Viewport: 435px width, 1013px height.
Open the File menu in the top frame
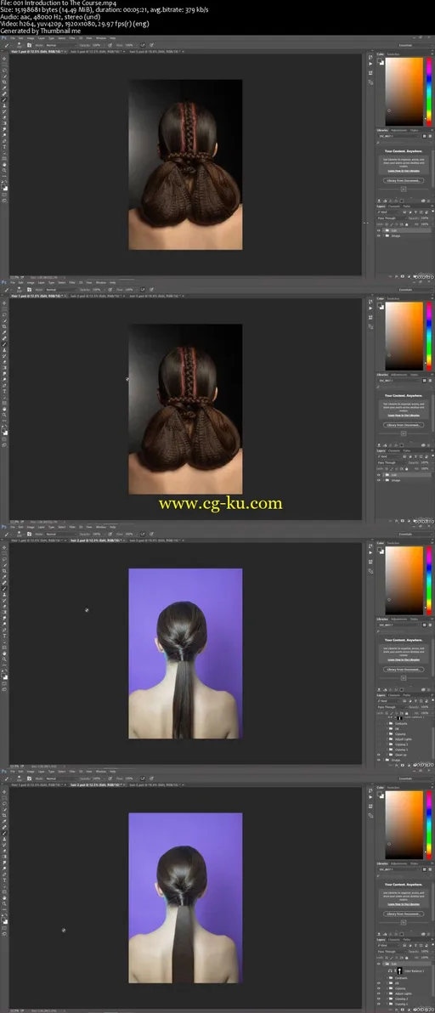coord(13,38)
